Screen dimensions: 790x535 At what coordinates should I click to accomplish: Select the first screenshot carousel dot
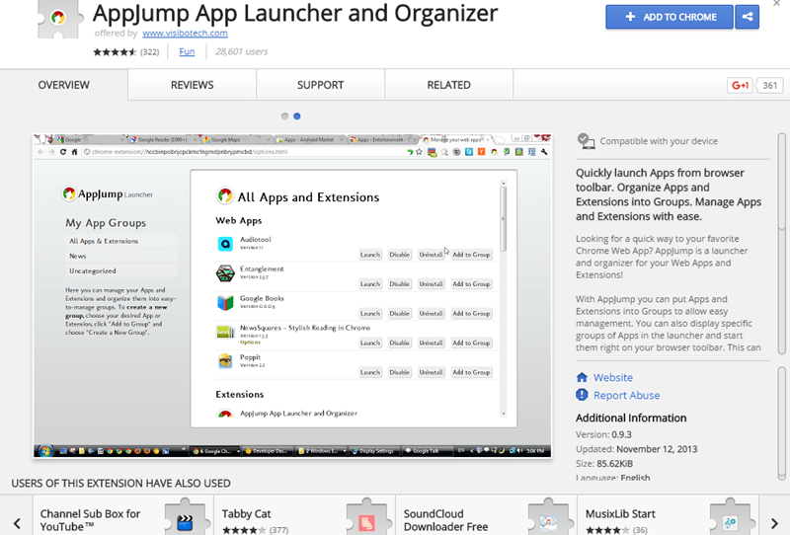click(x=284, y=116)
